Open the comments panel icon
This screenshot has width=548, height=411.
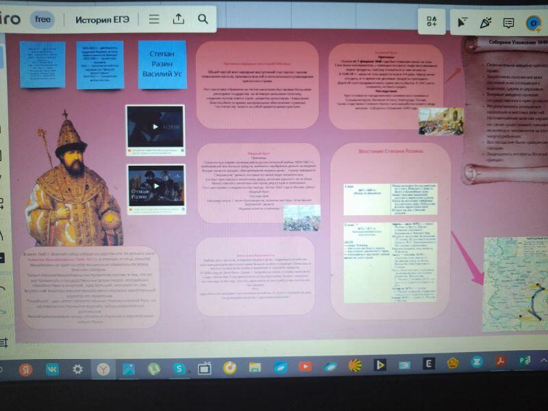[x=508, y=23]
